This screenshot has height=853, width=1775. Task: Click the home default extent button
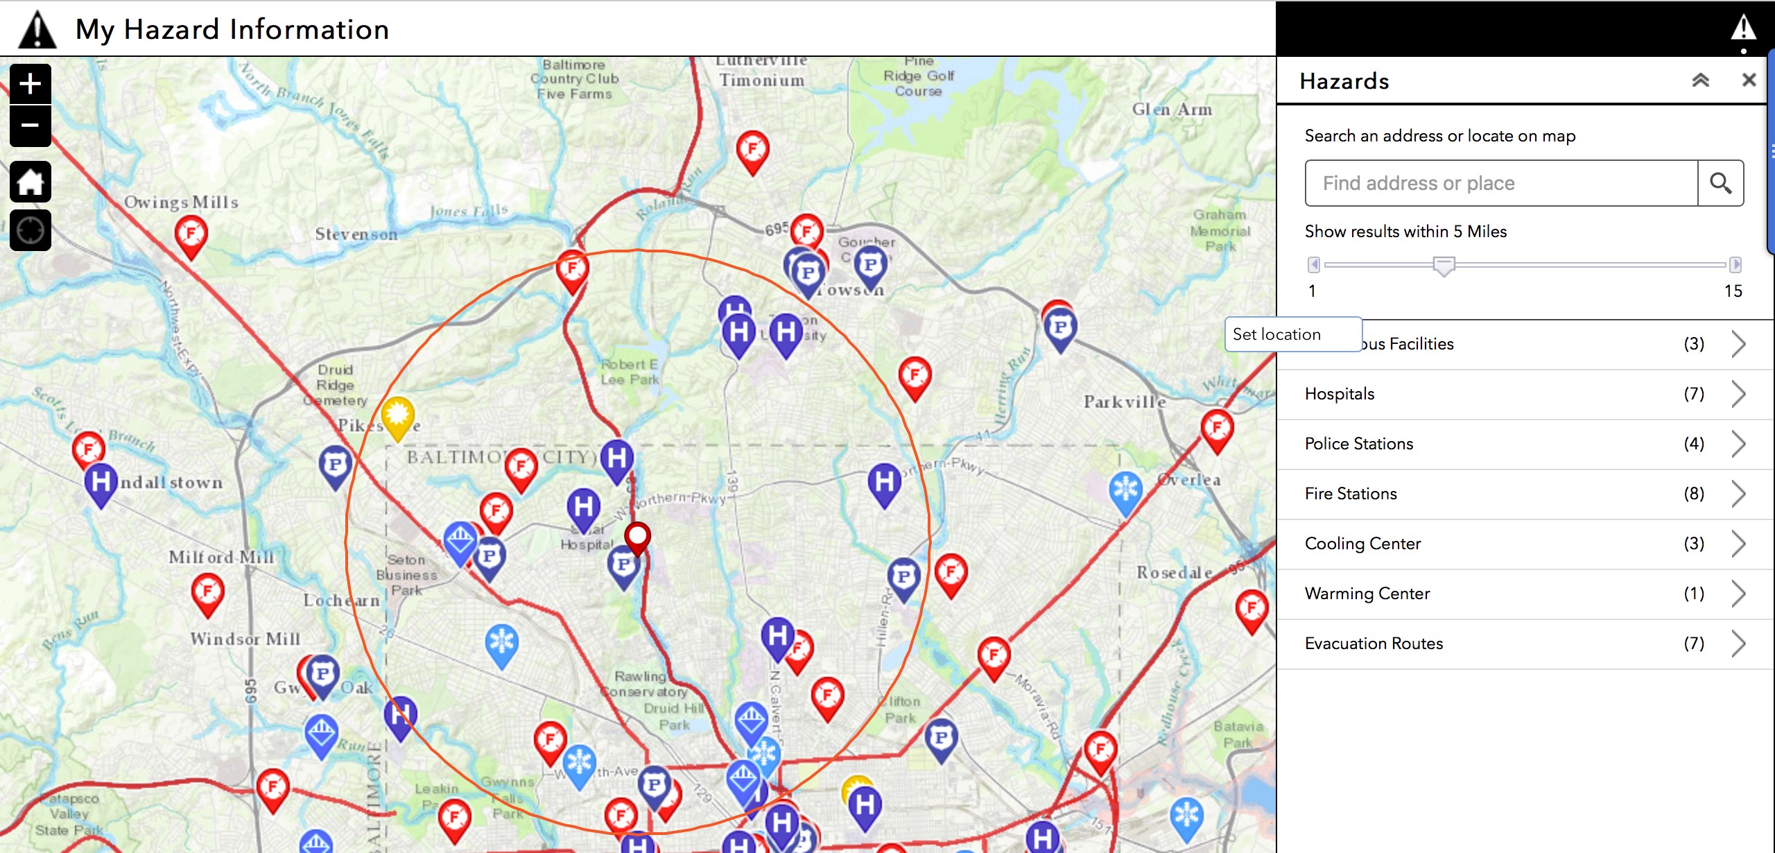[x=30, y=182]
